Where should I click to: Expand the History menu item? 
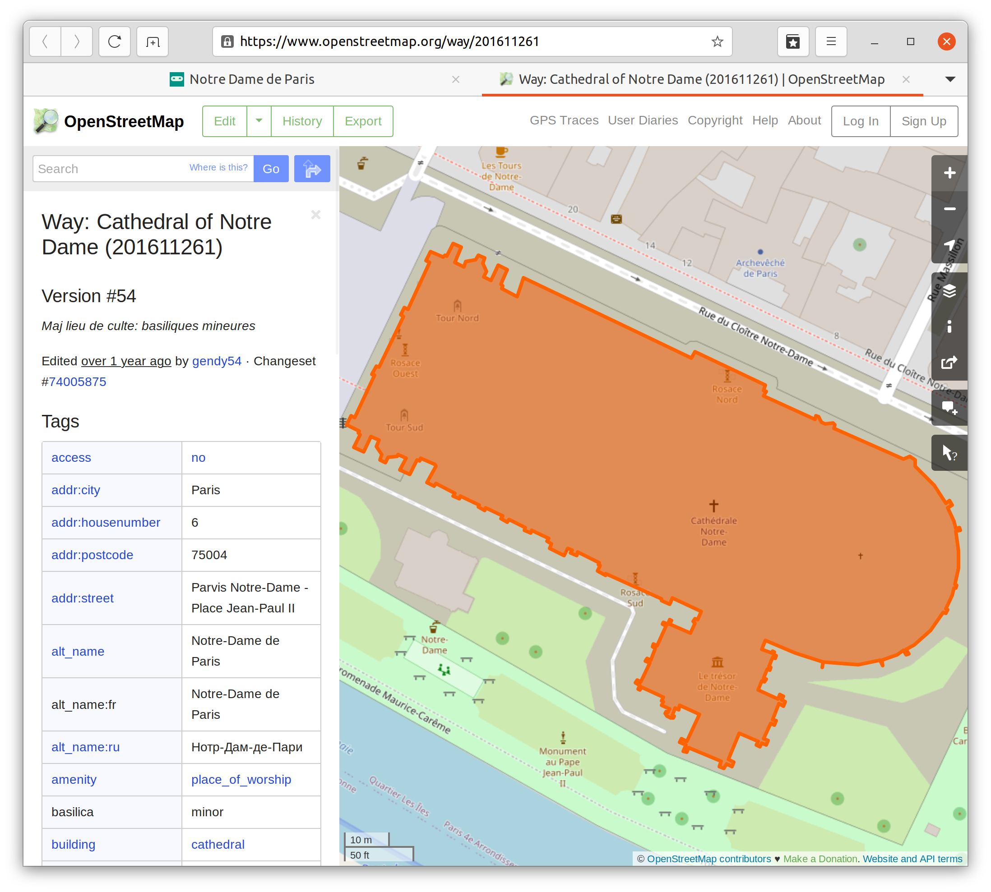tap(301, 120)
